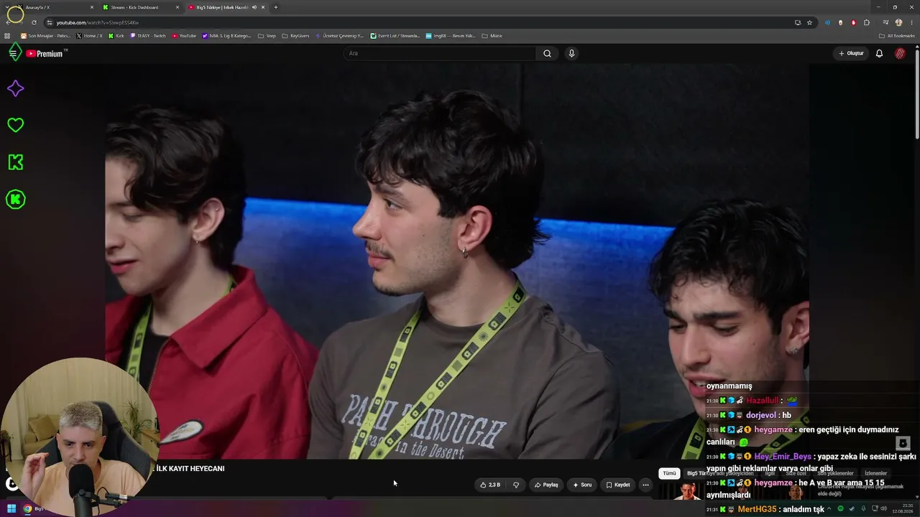This screenshot has height=517, width=920.
Task: Share the video with Paylaş
Action: (546, 485)
